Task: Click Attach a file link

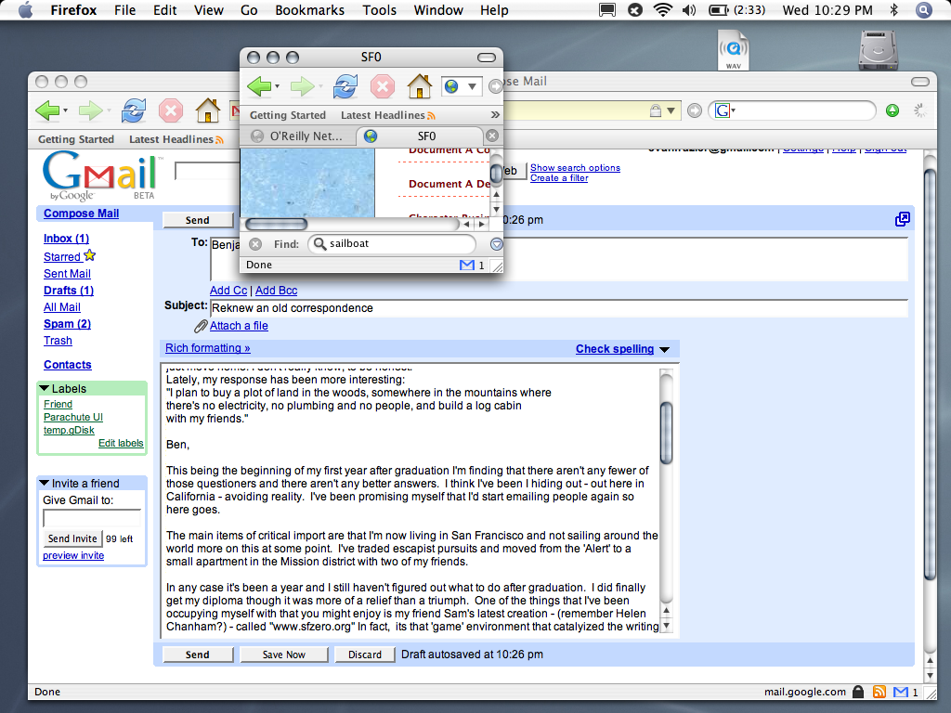Action: (x=239, y=326)
